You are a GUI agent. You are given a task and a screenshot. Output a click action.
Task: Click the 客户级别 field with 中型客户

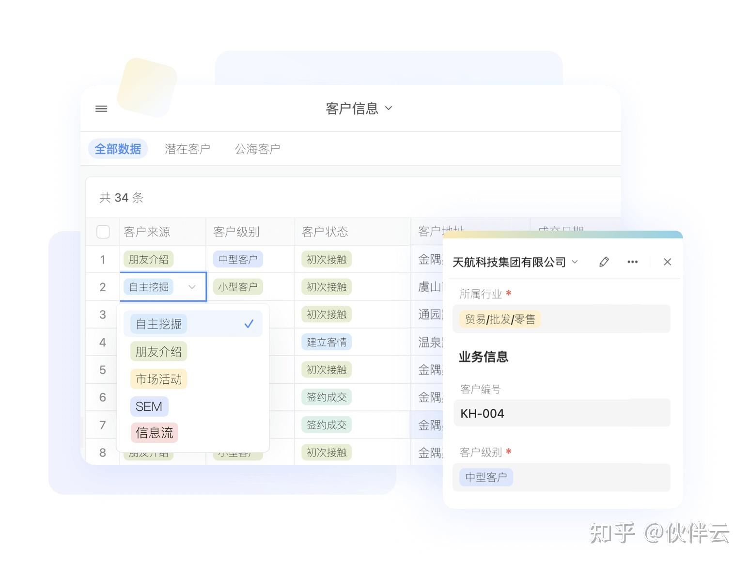tap(562, 477)
